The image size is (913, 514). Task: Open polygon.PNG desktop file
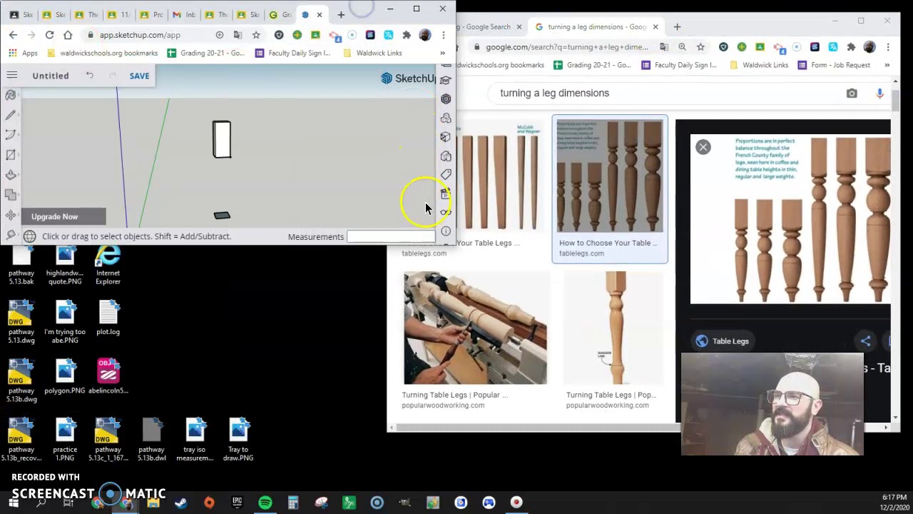[65, 377]
